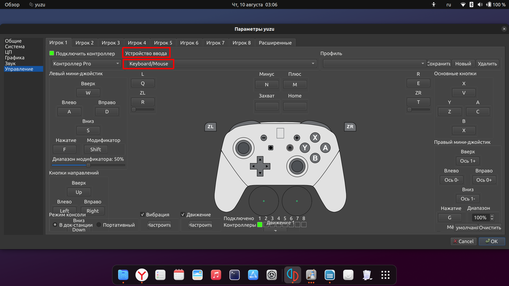This screenshot has width=509, height=286.
Task: Click the Shift Модификатор binding
Action: (96, 149)
